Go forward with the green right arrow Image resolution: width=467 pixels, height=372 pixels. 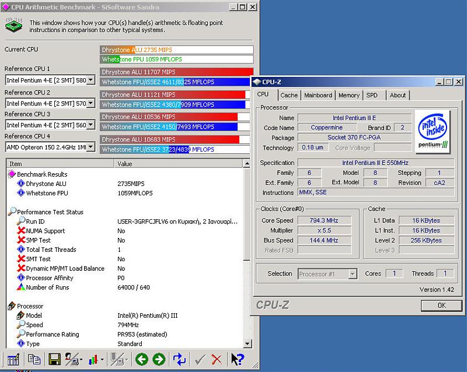click(x=159, y=360)
